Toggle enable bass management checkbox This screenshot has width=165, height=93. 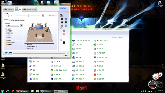point(26,48)
